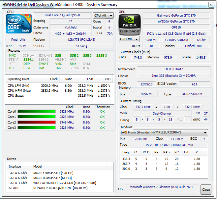
Task: Click the EM64T feature label
Action: coord(44,64)
